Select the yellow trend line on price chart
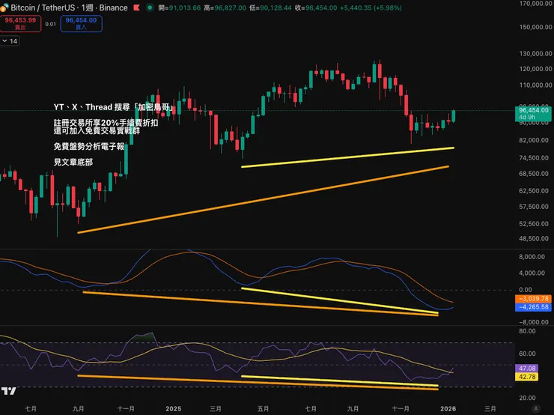This screenshot has height=415, width=554. (347, 157)
